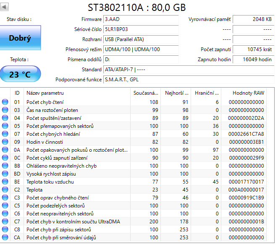Click the status icon beside ID BE
Viewport: 278px width, 246px height.
5,182
